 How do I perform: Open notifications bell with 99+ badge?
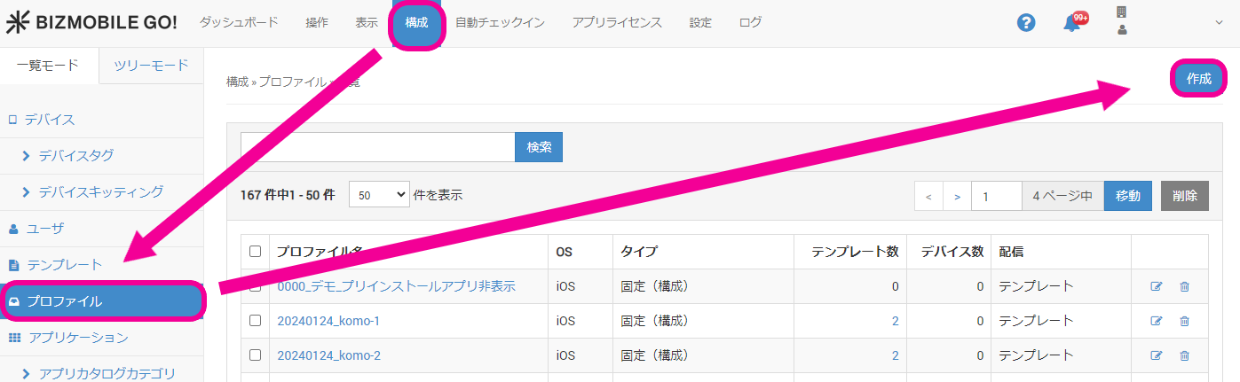click(1072, 24)
